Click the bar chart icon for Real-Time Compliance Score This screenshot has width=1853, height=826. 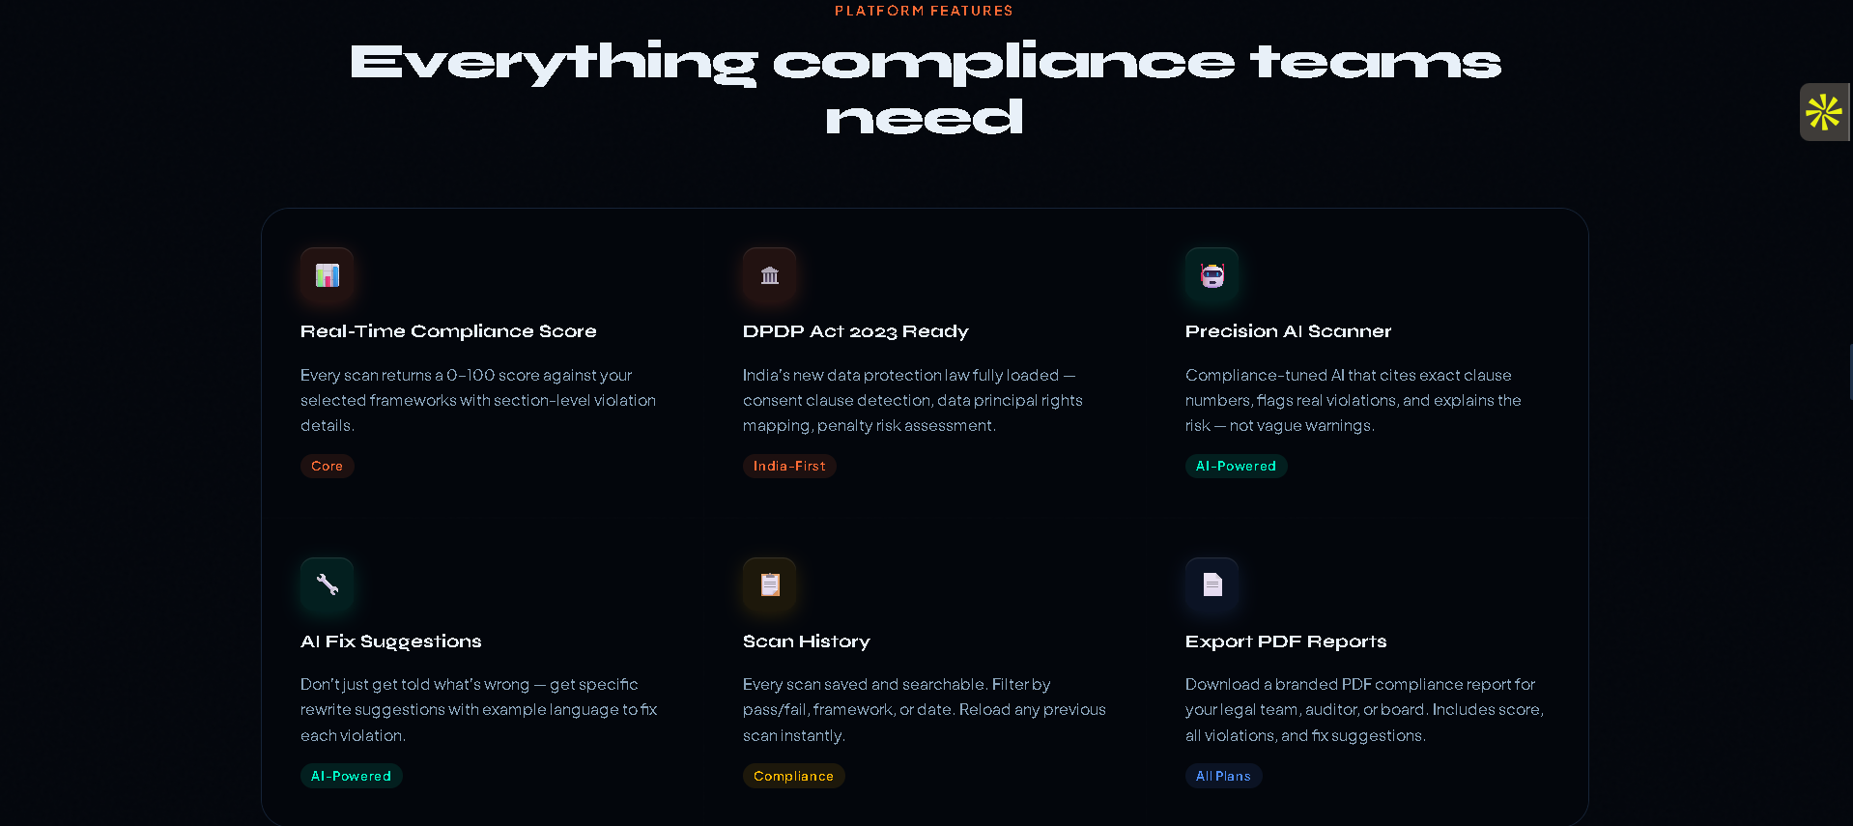[x=327, y=275]
